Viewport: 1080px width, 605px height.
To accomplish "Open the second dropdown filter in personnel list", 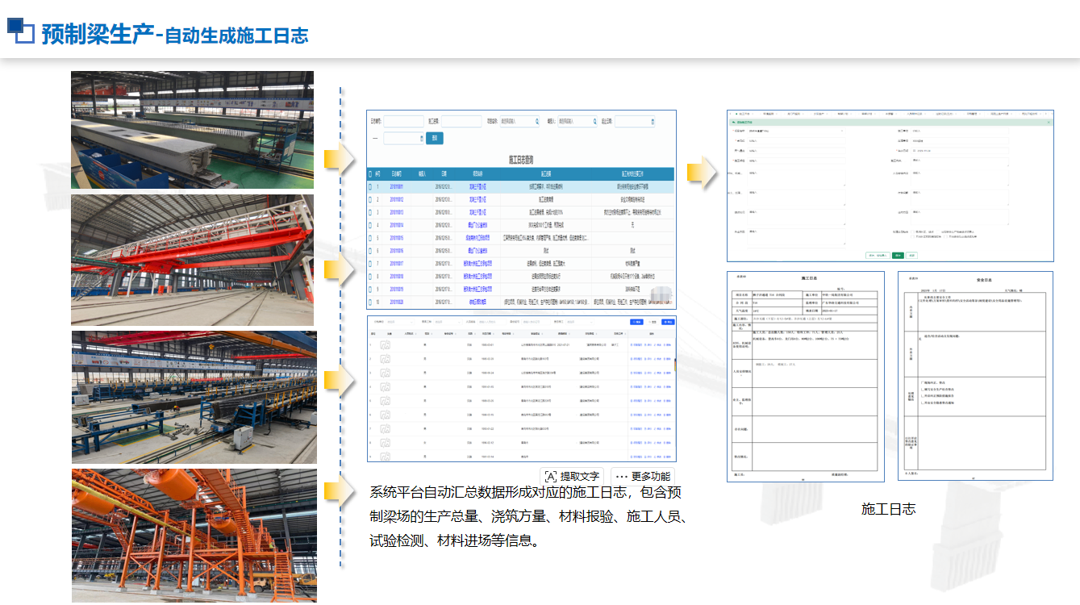I will click(x=448, y=322).
